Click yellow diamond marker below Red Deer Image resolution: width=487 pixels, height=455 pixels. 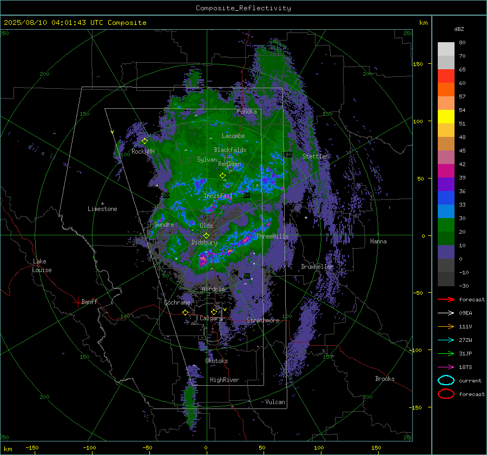tap(222, 175)
